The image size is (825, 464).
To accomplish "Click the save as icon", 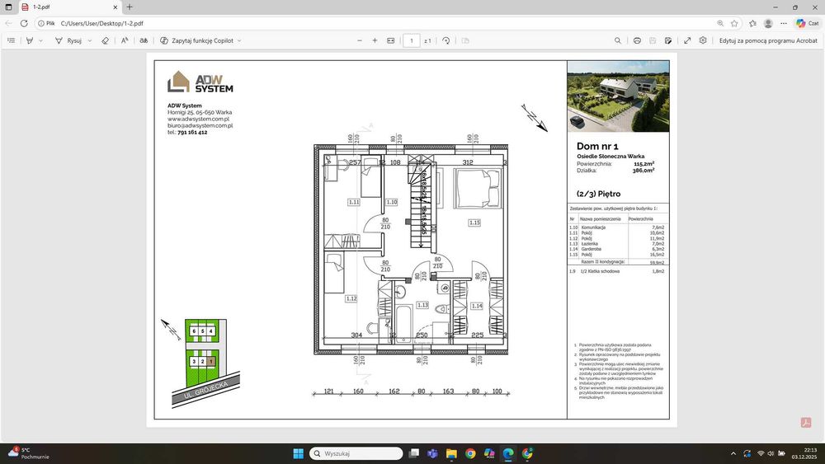I will 668,40.
